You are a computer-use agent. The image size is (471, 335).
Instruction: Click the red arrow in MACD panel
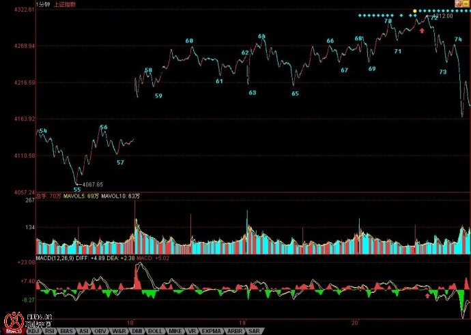click(428, 295)
